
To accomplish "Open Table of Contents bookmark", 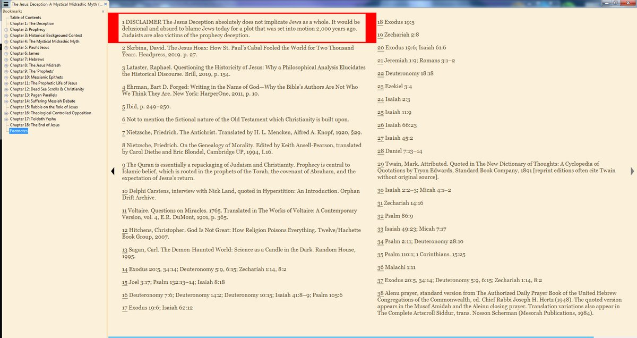I will pyautogui.click(x=25, y=18).
